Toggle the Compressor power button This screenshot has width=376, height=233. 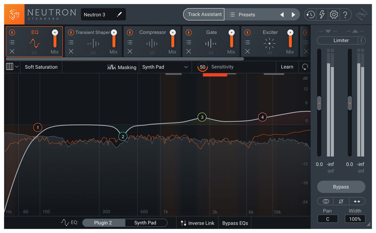point(130,32)
